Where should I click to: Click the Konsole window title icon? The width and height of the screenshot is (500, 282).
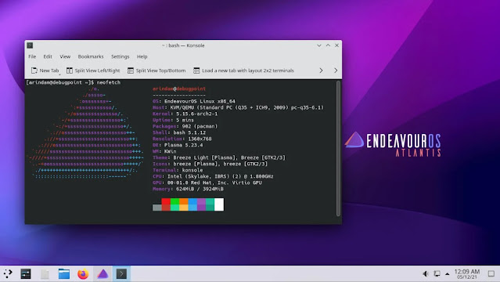click(x=30, y=45)
